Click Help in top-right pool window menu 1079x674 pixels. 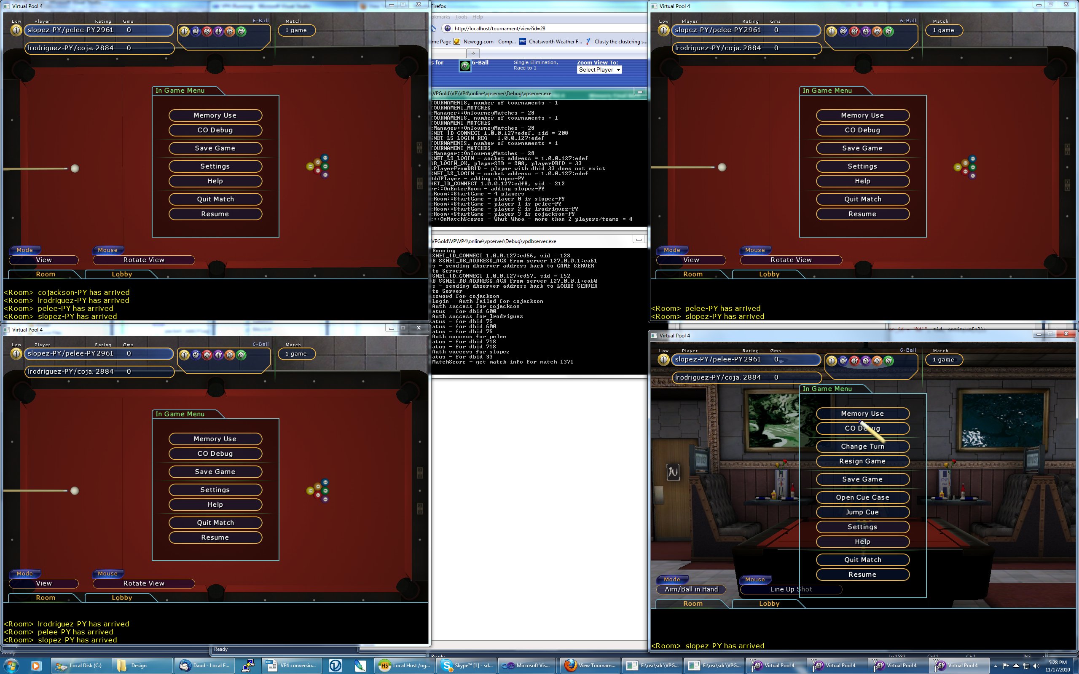(863, 181)
